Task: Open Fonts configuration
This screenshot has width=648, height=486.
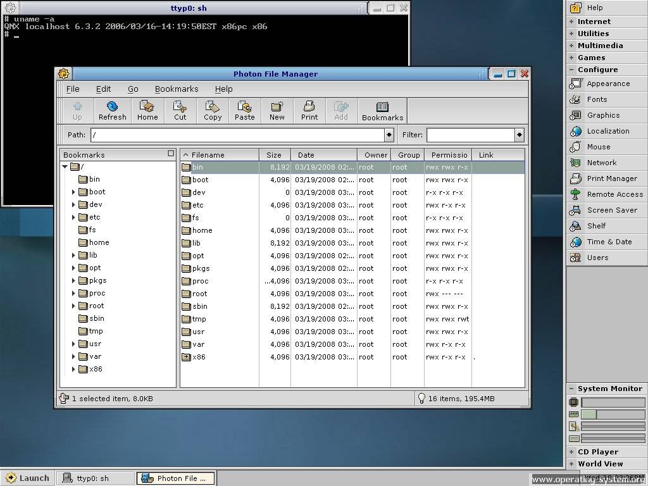Action: point(607,99)
